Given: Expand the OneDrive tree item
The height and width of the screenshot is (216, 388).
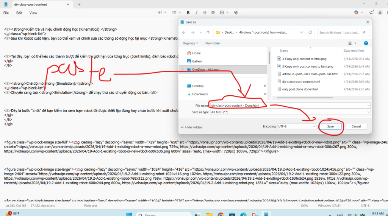Looking at the screenshot, I should click(183, 70).
